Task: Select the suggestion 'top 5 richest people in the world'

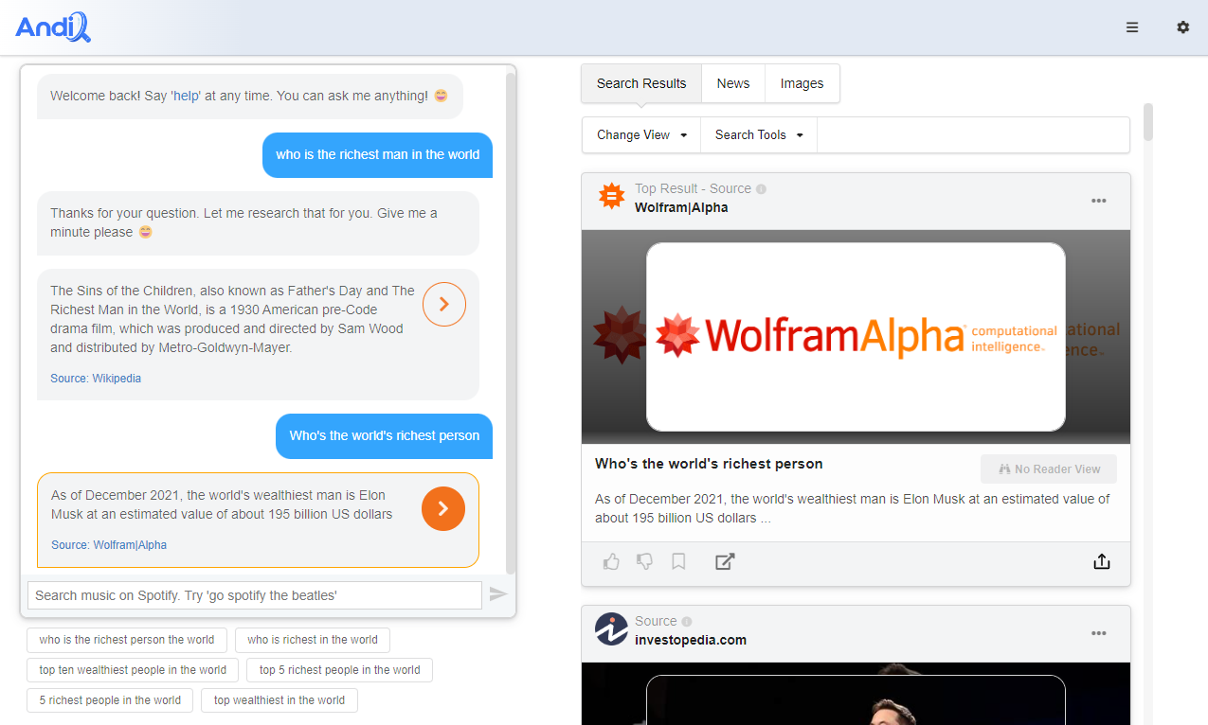Action: (x=340, y=670)
